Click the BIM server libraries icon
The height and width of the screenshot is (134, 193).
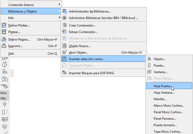[64, 18]
